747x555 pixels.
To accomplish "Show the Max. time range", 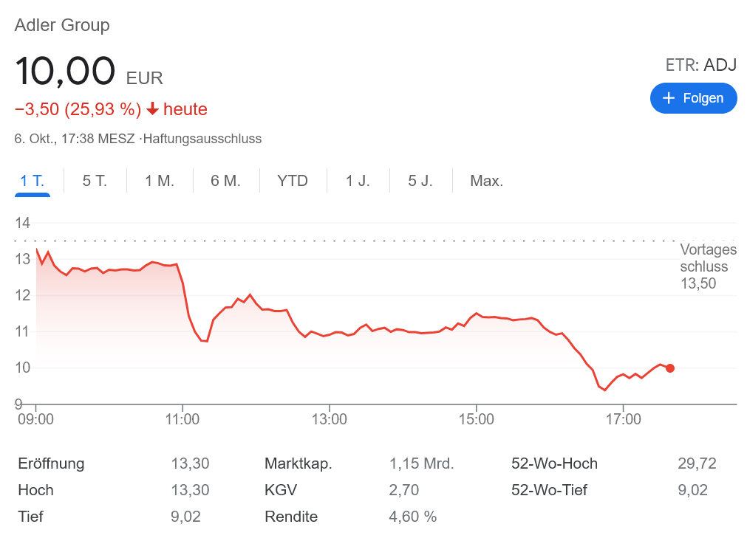I will click(x=486, y=181).
